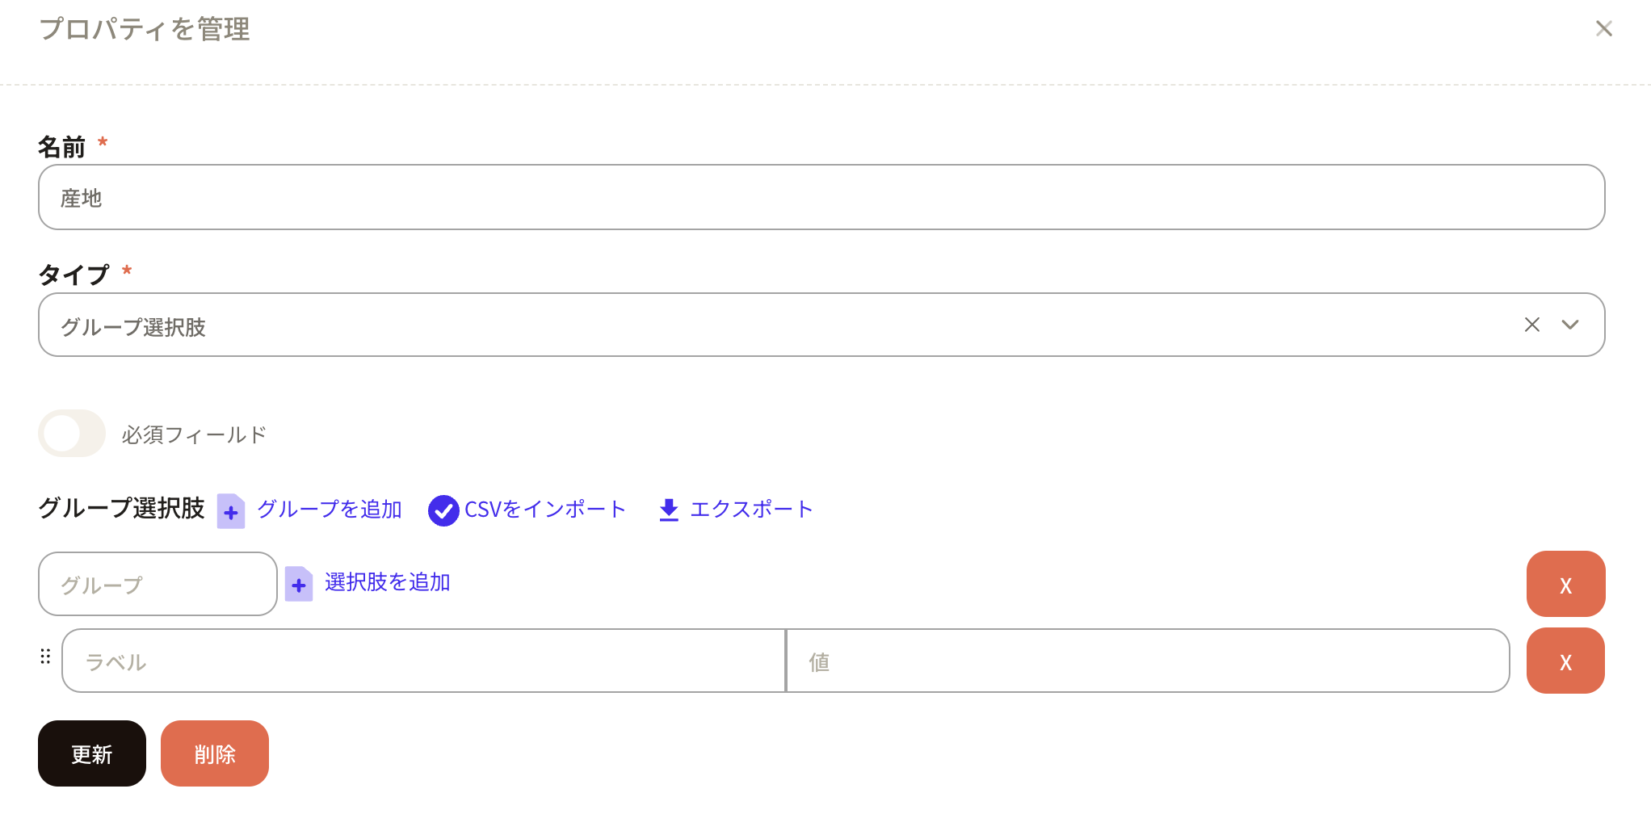Screen dimensions: 1651x835
Task: Focus the 名前 input containing 産地
Action: click(x=821, y=197)
